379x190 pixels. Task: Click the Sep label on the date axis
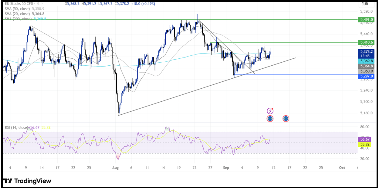point(226,168)
